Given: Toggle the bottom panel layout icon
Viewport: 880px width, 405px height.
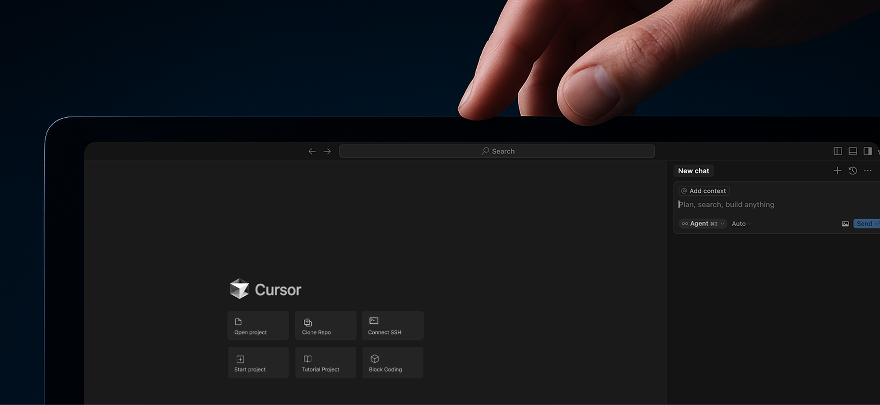Looking at the screenshot, I should tap(852, 151).
